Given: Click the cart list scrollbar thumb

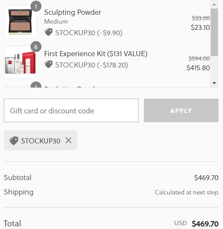Looking at the screenshot, I should (x=214, y=33).
